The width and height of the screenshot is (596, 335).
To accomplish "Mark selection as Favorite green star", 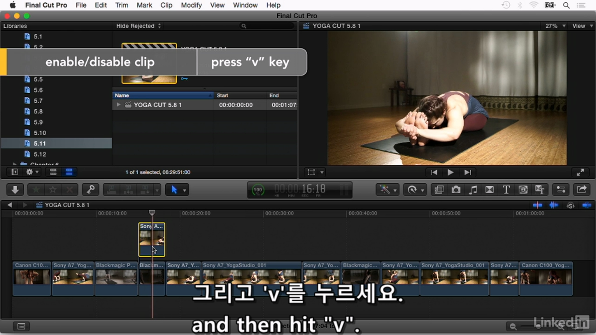I will [x=36, y=190].
